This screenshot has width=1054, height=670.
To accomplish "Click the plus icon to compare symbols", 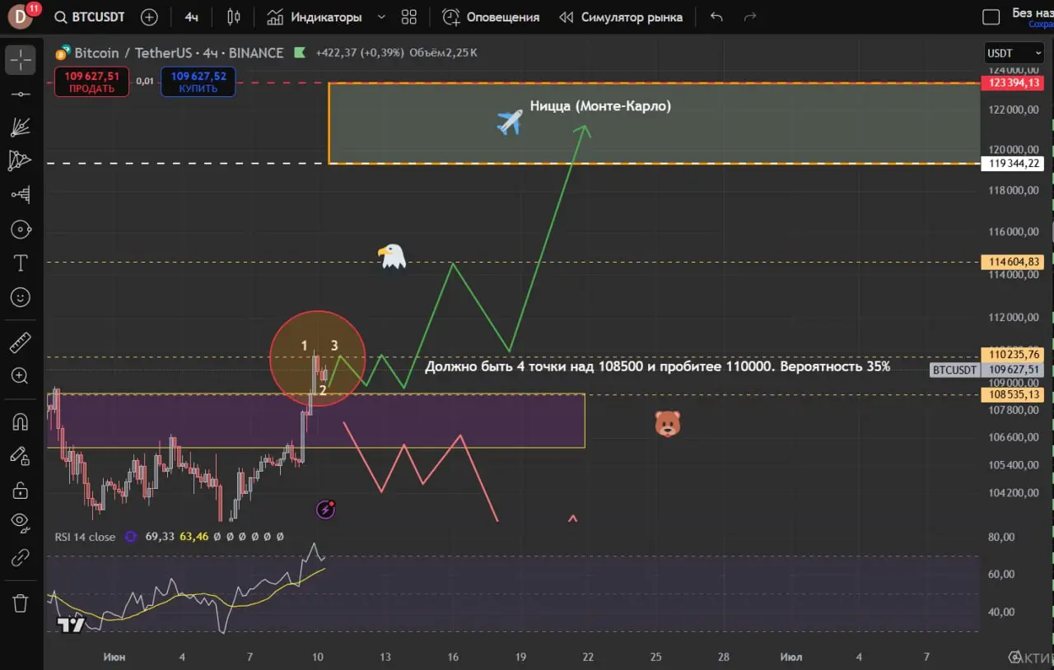I will click(149, 17).
